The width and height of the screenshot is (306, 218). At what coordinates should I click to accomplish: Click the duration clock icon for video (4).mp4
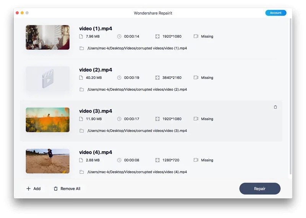(119, 160)
